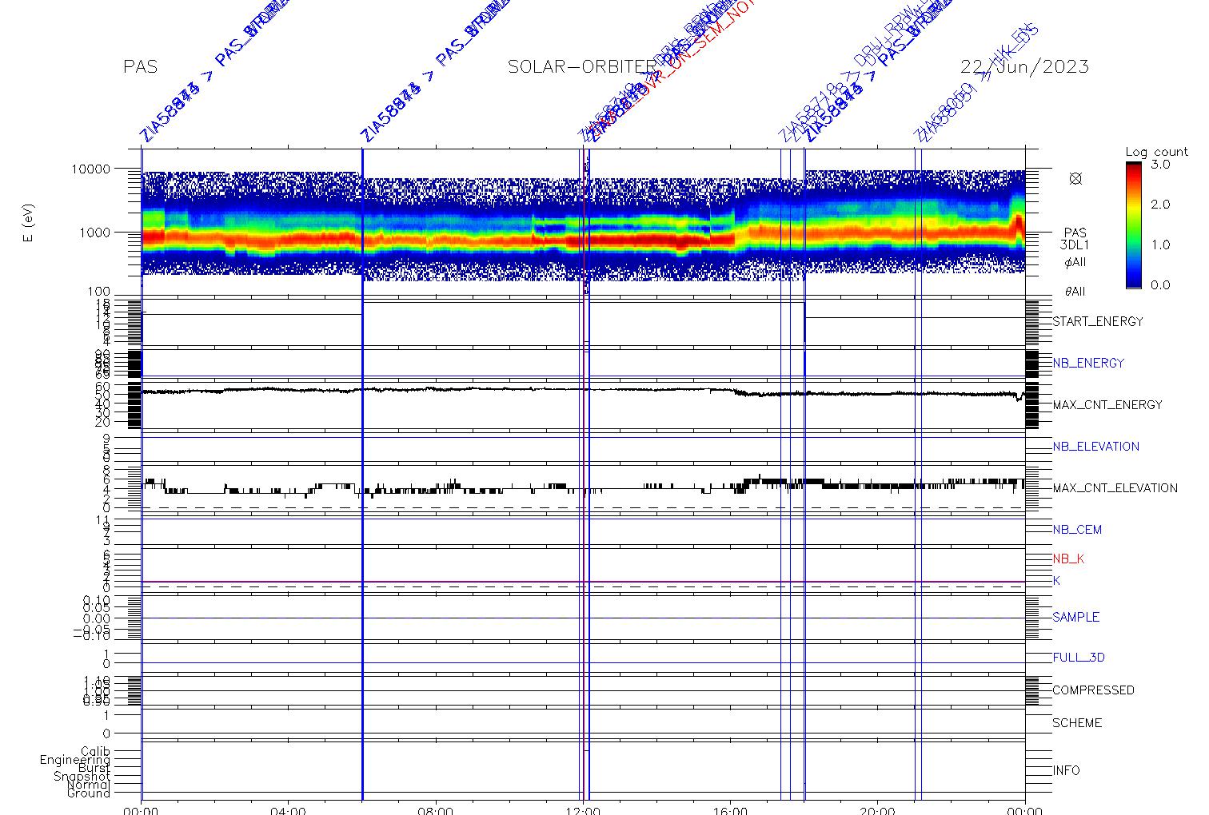
Task: Click the INFO panel label
Action: coord(1066,771)
